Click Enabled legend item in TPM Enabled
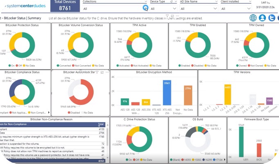This screenshot has height=164, width=279. (x=184, y=66)
